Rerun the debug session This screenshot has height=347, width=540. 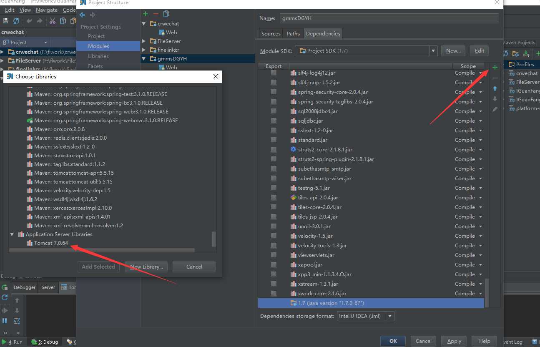[x=5, y=287]
